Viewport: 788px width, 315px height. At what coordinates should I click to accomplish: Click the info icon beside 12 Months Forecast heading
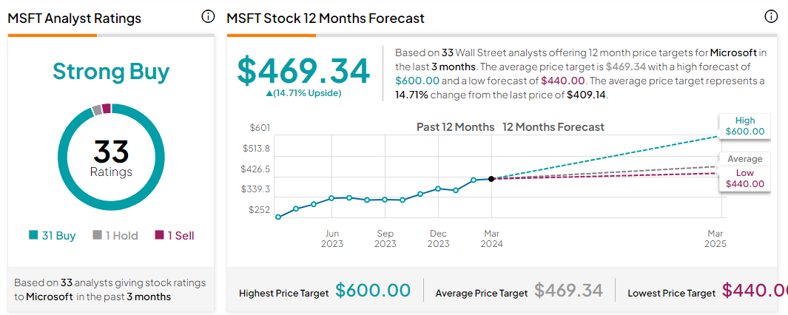(771, 17)
